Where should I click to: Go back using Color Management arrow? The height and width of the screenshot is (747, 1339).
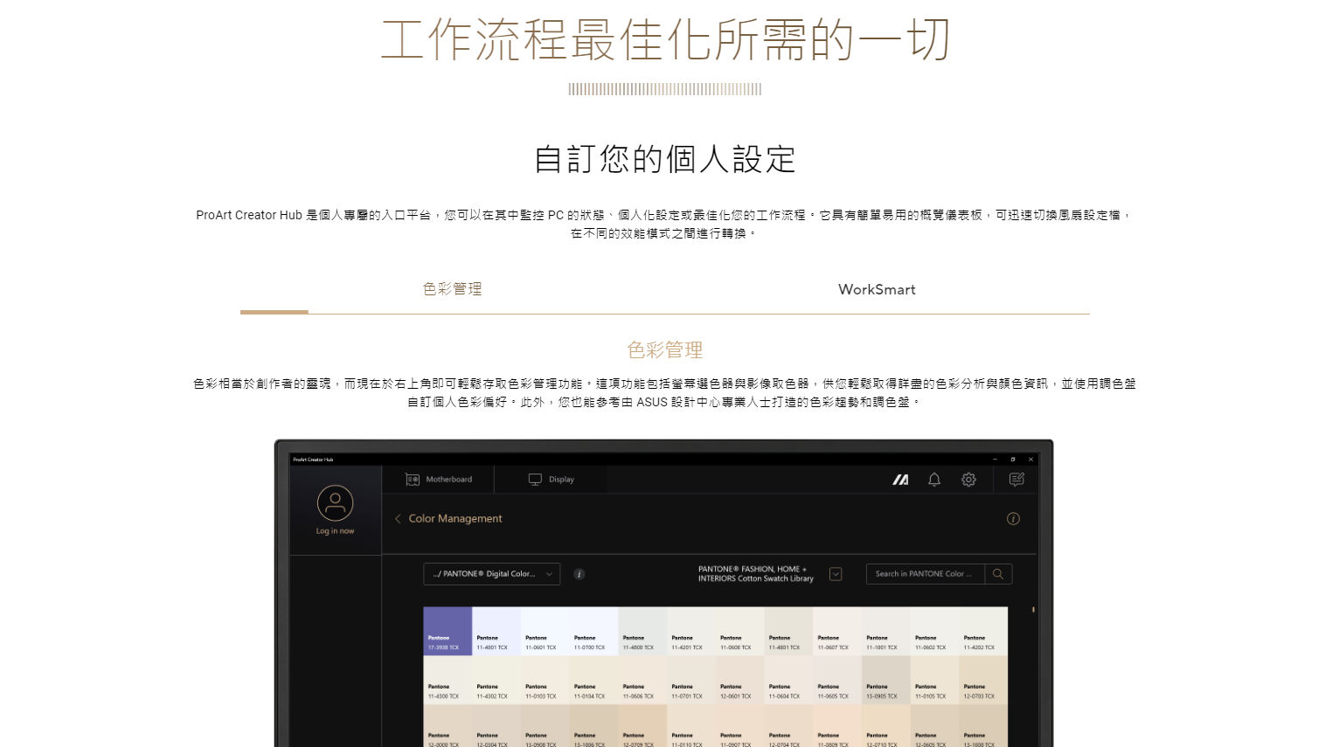(398, 519)
